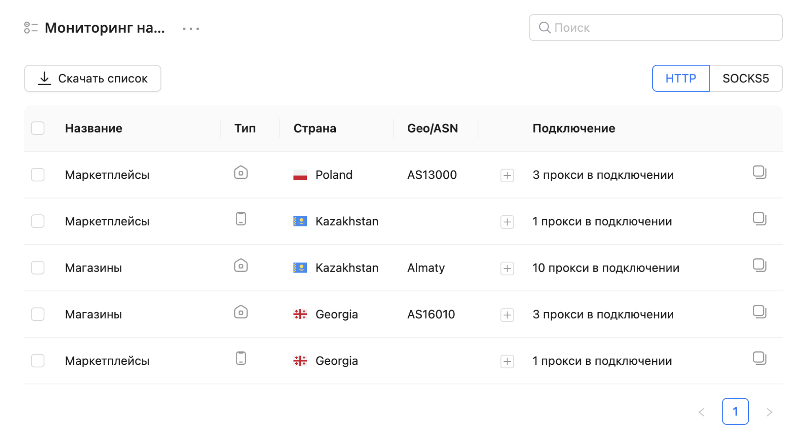Copy the Poland AS13000 connection

(x=759, y=172)
